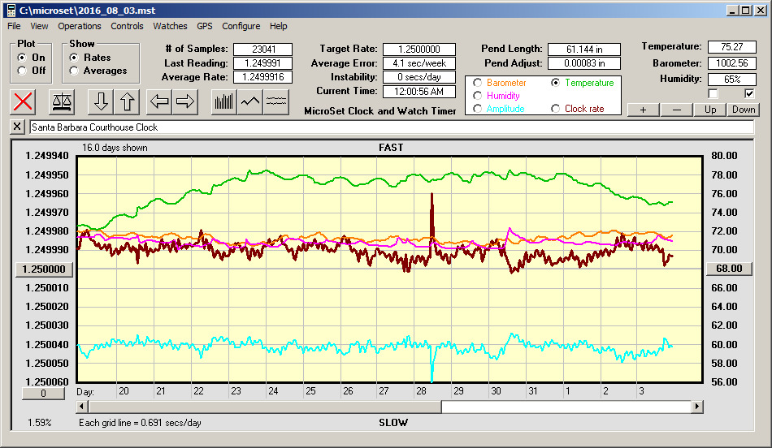Click the red X delete button

point(24,101)
